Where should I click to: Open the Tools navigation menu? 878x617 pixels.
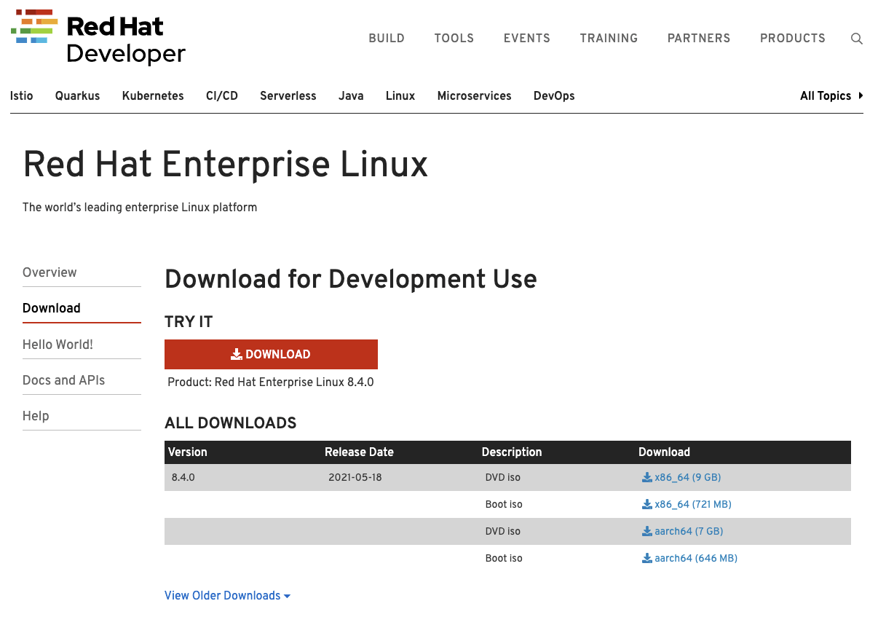point(454,39)
